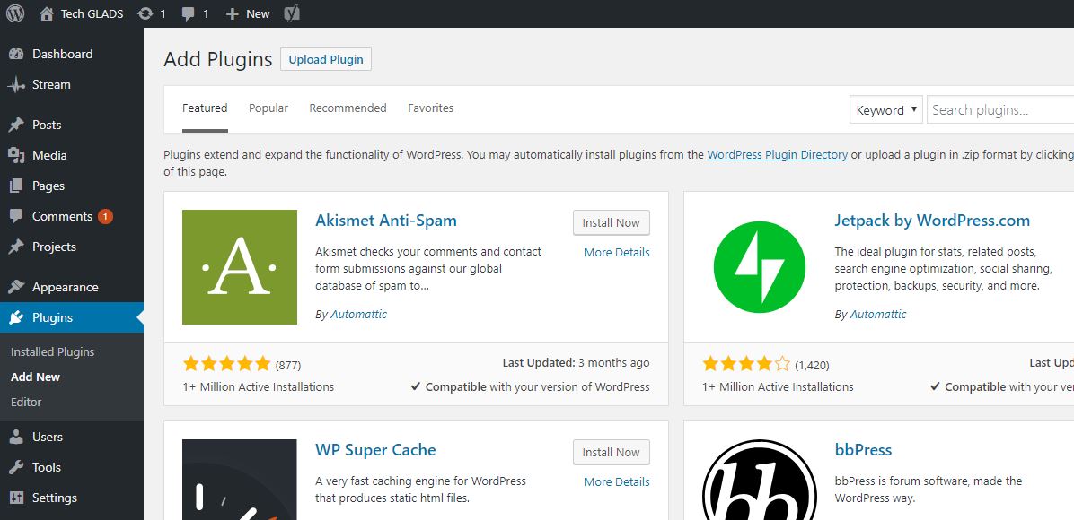Click Akismet rating count "(877)"
This screenshot has height=520, width=1074.
click(288, 366)
